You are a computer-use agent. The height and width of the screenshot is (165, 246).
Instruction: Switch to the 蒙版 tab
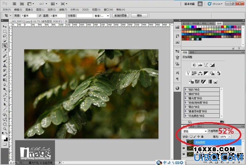(192, 52)
